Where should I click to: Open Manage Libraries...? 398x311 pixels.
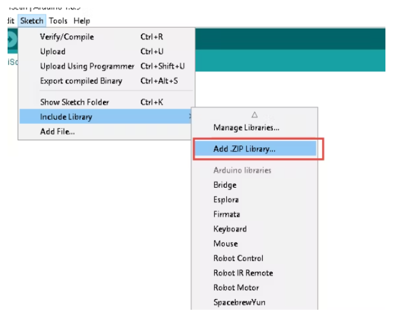255,128
